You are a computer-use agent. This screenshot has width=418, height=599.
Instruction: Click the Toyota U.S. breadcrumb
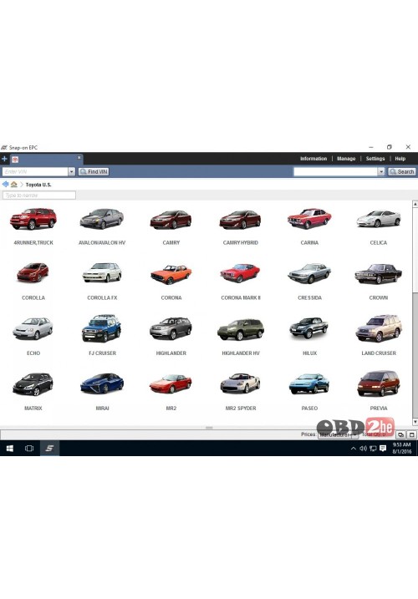pyautogui.click(x=38, y=185)
